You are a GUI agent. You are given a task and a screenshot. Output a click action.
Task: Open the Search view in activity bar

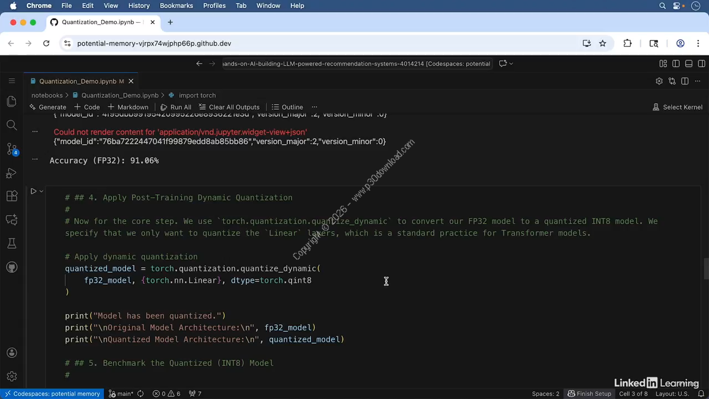click(12, 125)
